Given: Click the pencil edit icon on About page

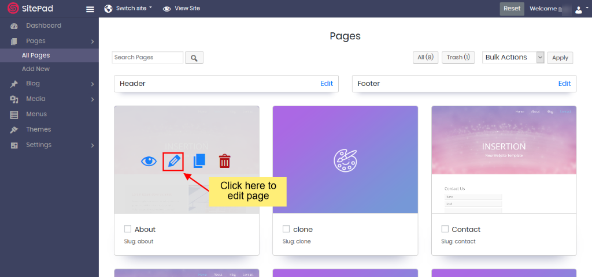Looking at the screenshot, I should pyautogui.click(x=173, y=161).
